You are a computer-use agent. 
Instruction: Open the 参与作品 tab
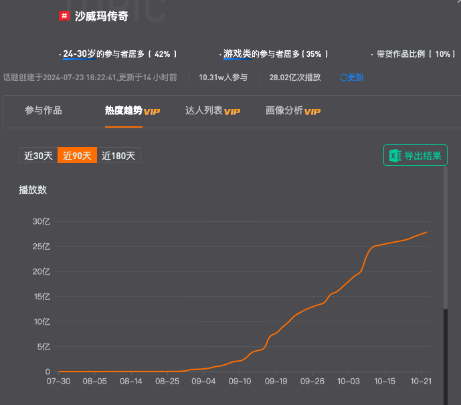pyautogui.click(x=43, y=110)
